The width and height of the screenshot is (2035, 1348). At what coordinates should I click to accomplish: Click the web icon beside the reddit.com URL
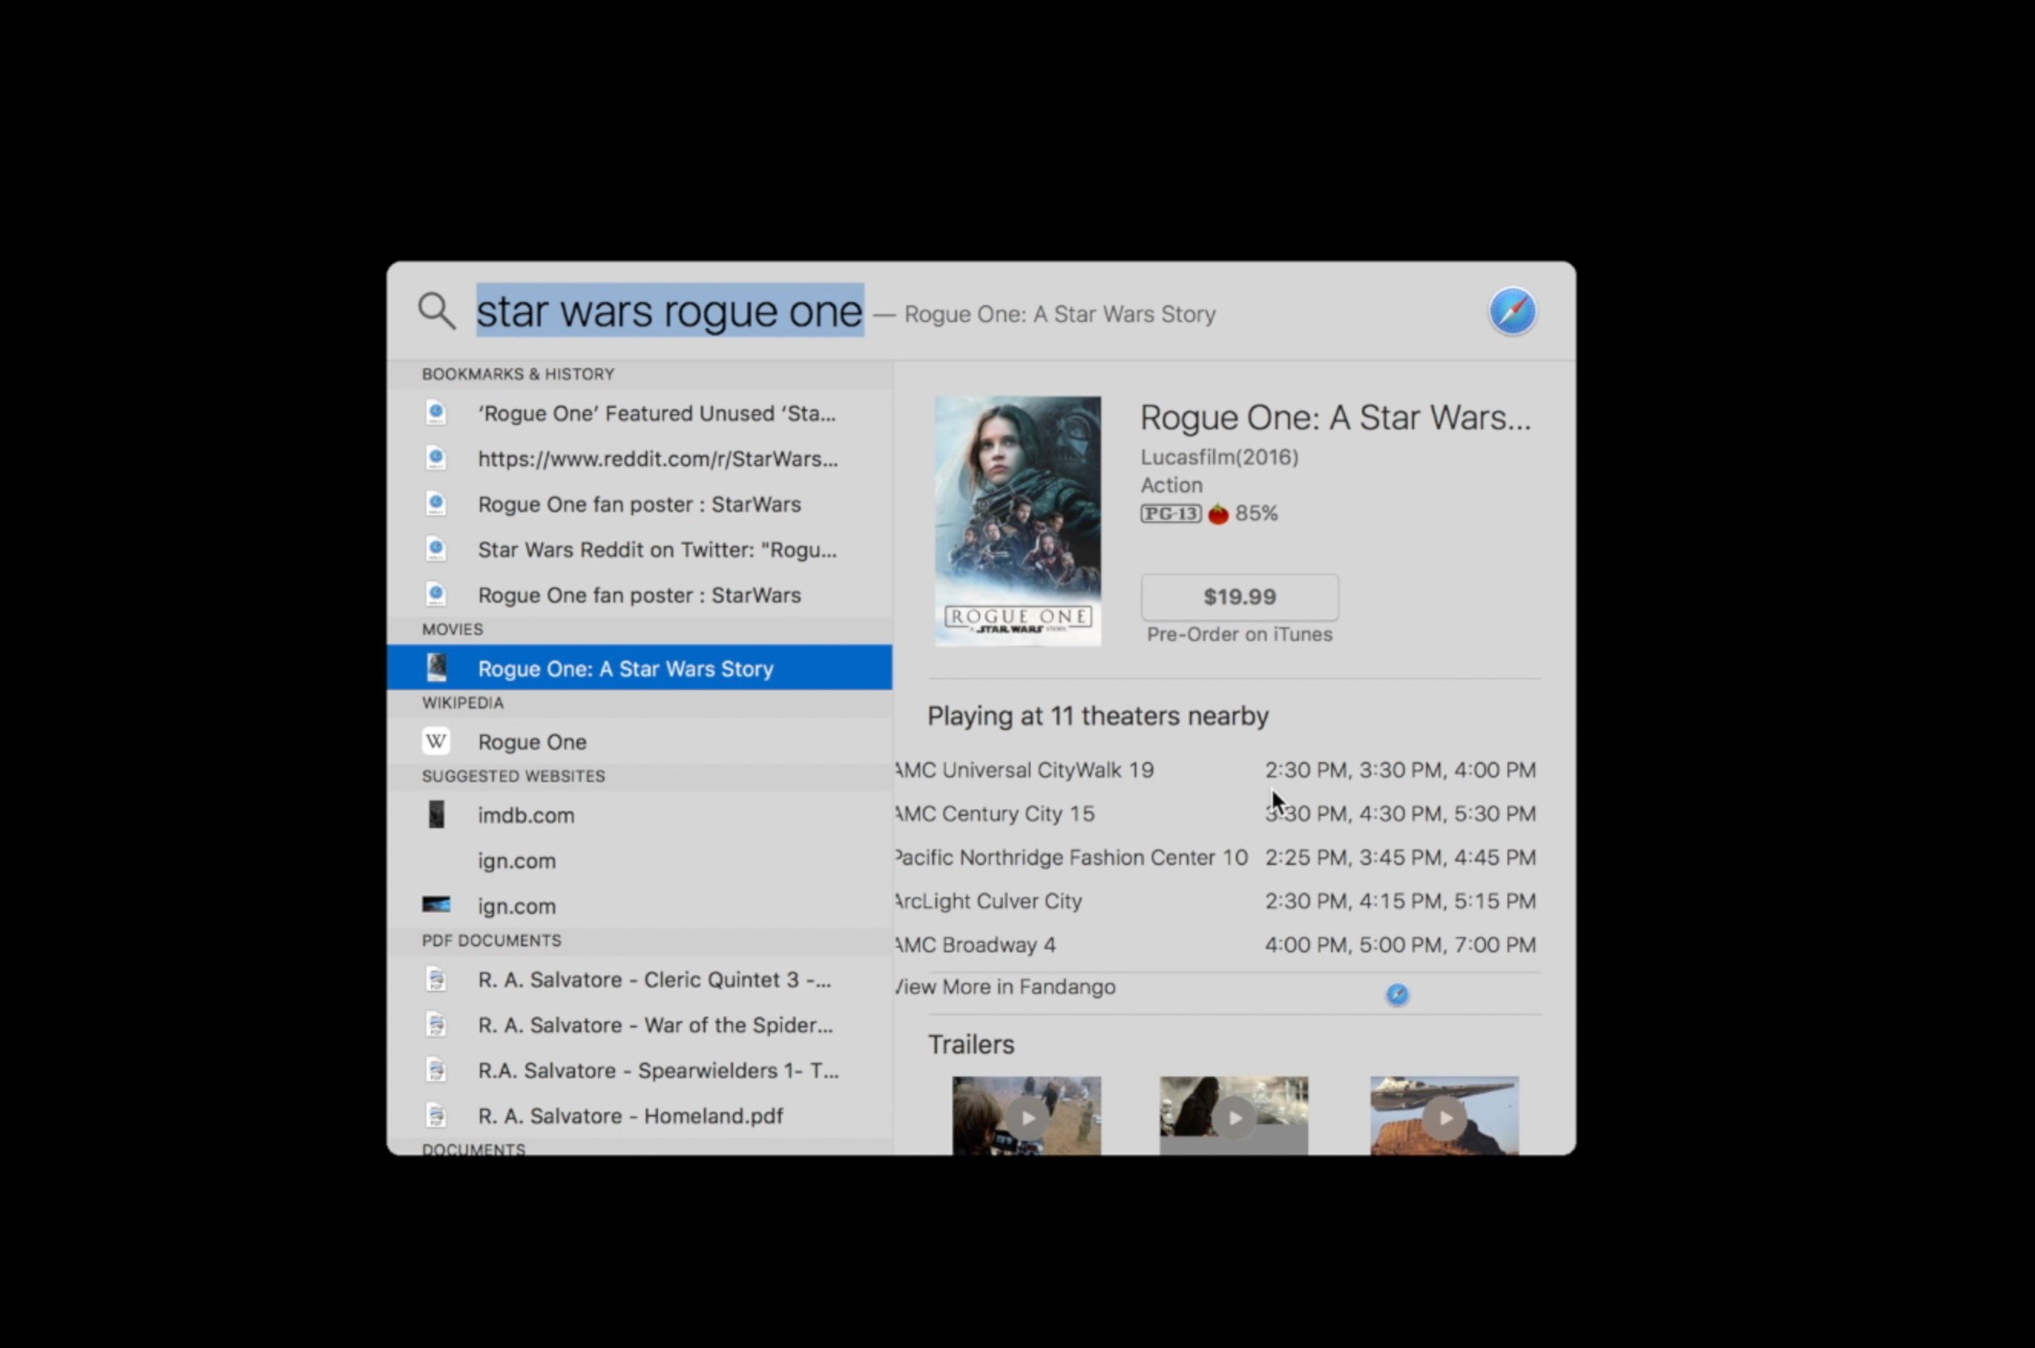click(436, 457)
